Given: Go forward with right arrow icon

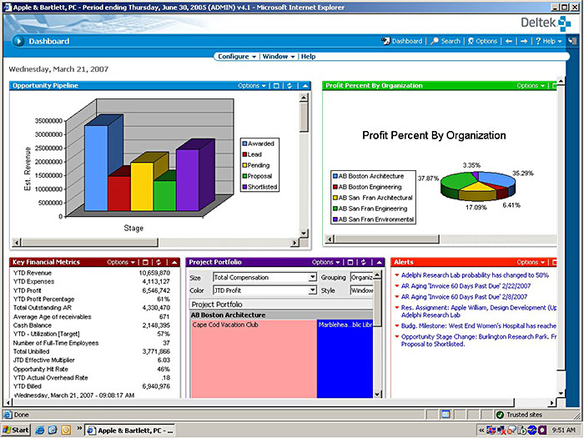Looking at the screenshot, I should tap(524, 42).
